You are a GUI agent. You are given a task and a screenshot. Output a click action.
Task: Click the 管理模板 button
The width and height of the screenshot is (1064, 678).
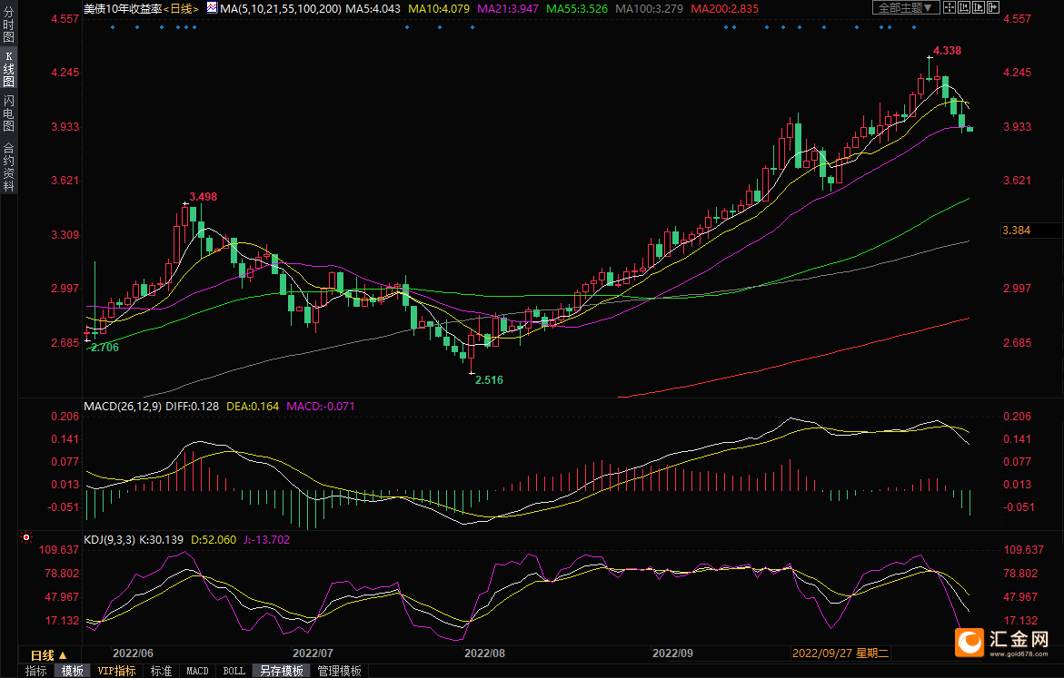339,671
